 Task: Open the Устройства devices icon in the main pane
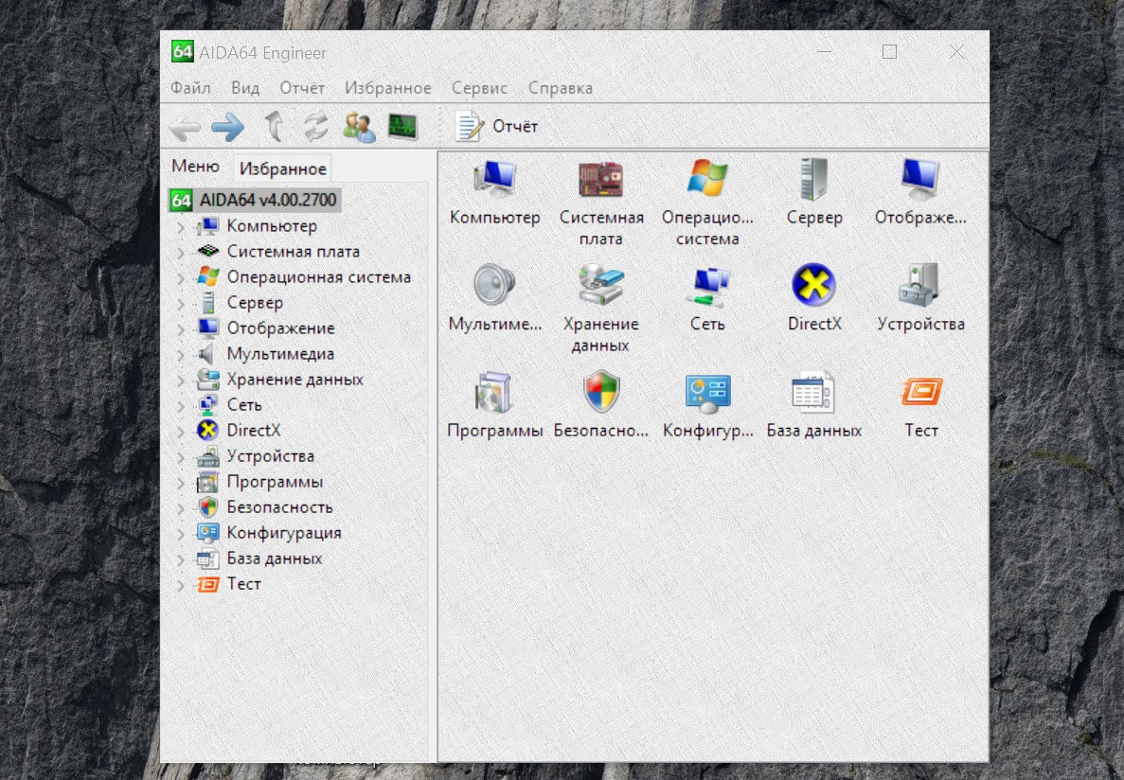920,285
